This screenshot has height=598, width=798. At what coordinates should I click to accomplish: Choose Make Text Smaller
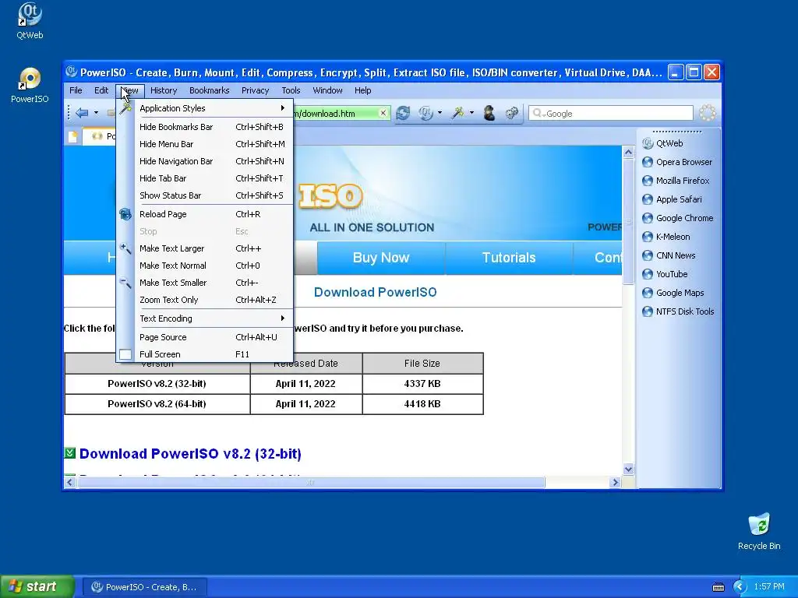[x=205, y=283]
